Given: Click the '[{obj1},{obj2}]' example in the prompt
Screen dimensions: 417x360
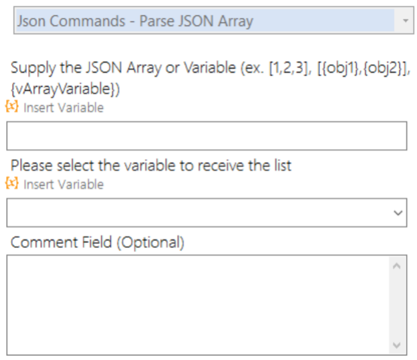Looking at the screenshot, I should (x=359, y=69).
